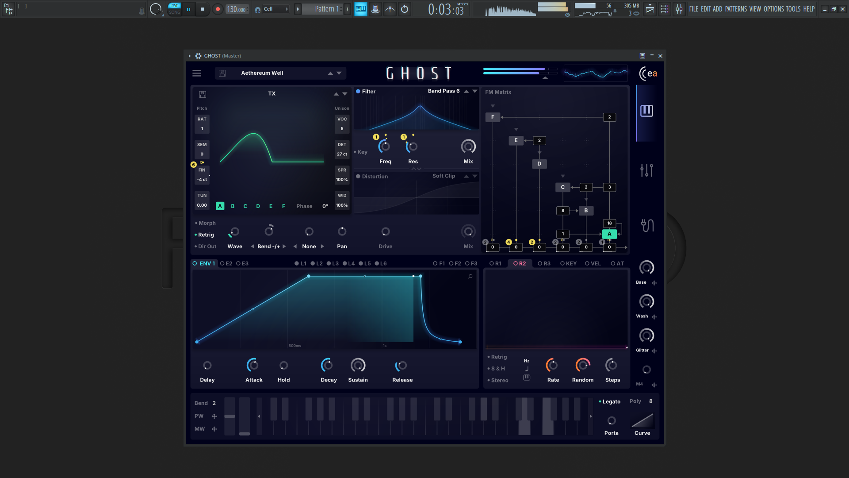Open the effects cable page in the sidebar

pos(646,225)
